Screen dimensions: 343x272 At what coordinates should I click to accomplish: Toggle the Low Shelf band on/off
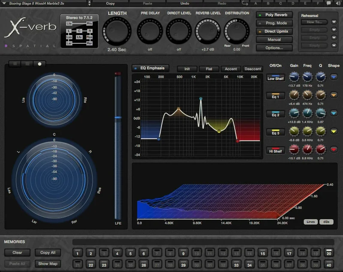pos(275,78)
